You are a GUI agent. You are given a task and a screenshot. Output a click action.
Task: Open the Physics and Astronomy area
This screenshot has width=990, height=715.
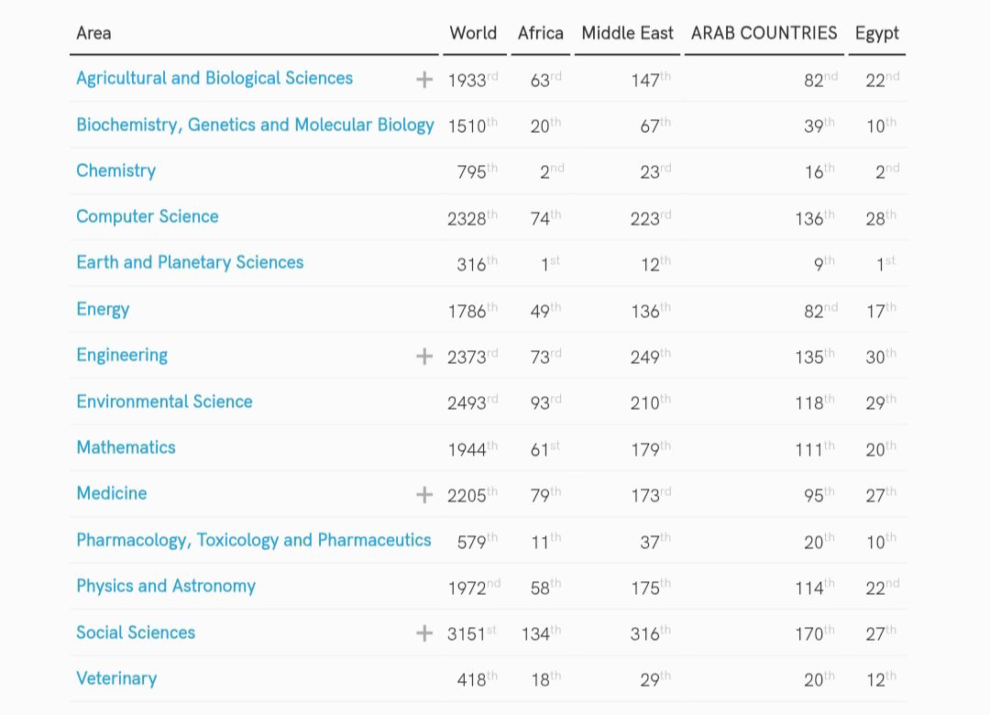pyautogui.click(x=166, y=586)
